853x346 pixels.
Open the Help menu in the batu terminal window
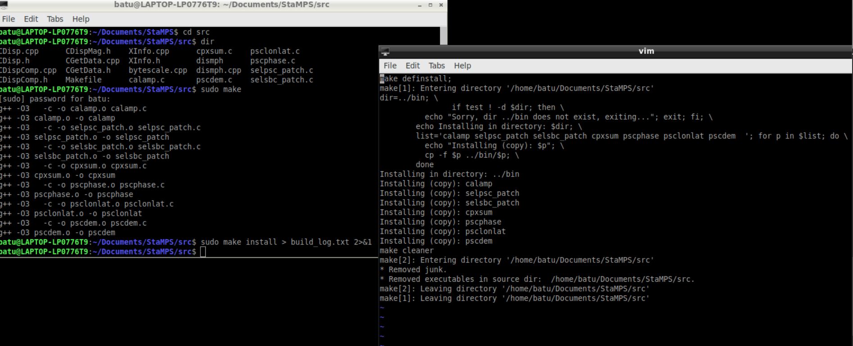[81, 19]
